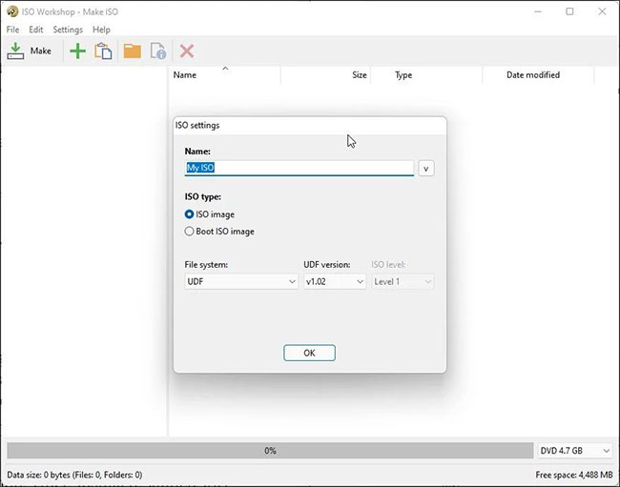
Task: Click the ISO settings dialog title
Action: coord(197,125)
